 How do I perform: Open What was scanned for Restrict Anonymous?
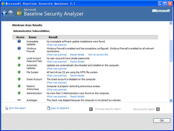tap(57, 90)
